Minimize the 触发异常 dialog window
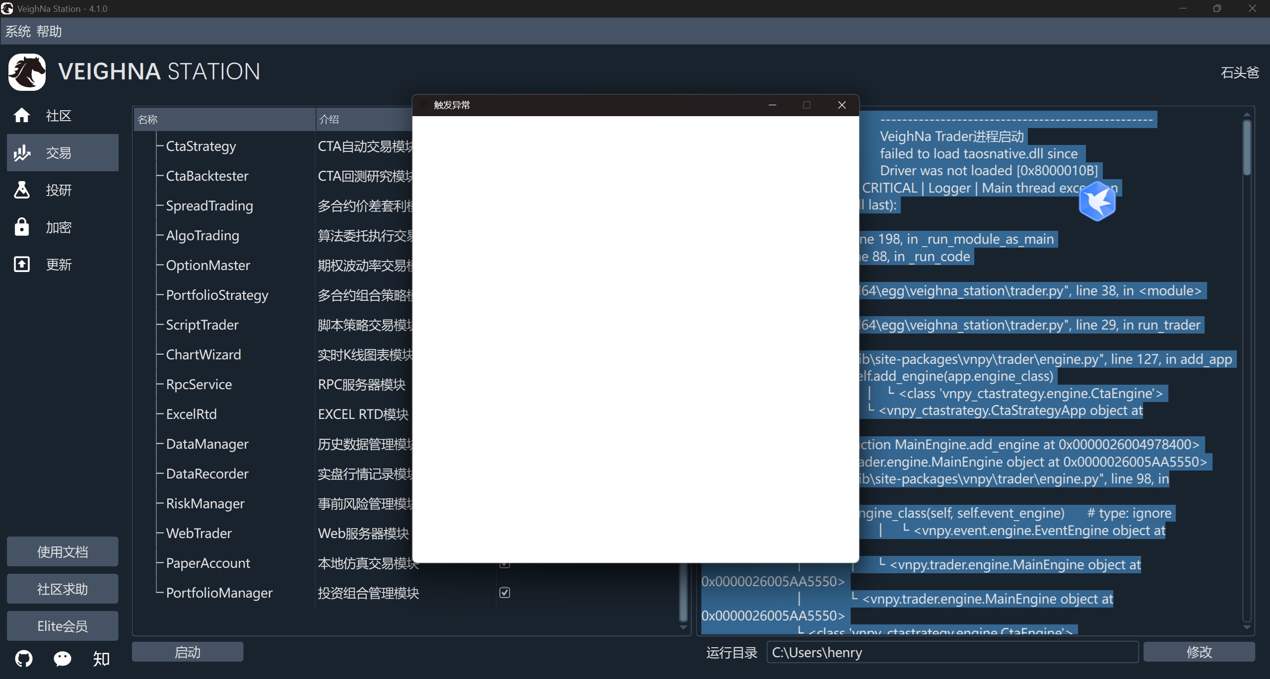1270x679 pixels. point(772,105)
